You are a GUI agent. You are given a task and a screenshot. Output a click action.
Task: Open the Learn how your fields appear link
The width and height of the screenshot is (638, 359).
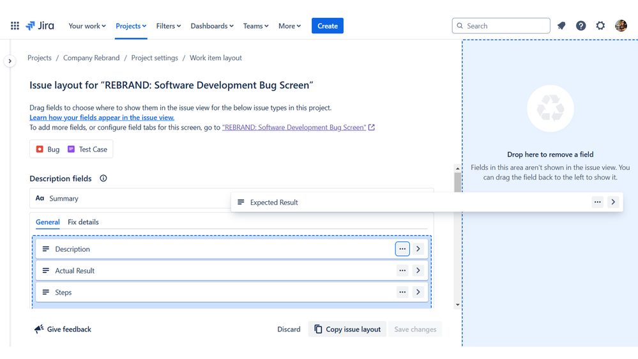[x=102, y=118]
